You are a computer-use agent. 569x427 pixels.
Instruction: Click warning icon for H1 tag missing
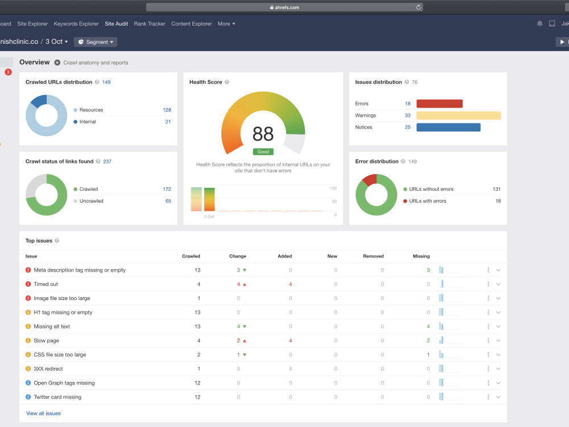coord(28,312)
